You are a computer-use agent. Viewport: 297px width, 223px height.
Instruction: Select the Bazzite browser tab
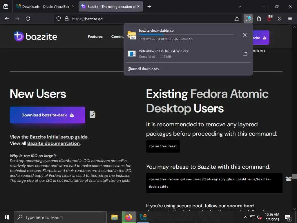tap(111, 7)
